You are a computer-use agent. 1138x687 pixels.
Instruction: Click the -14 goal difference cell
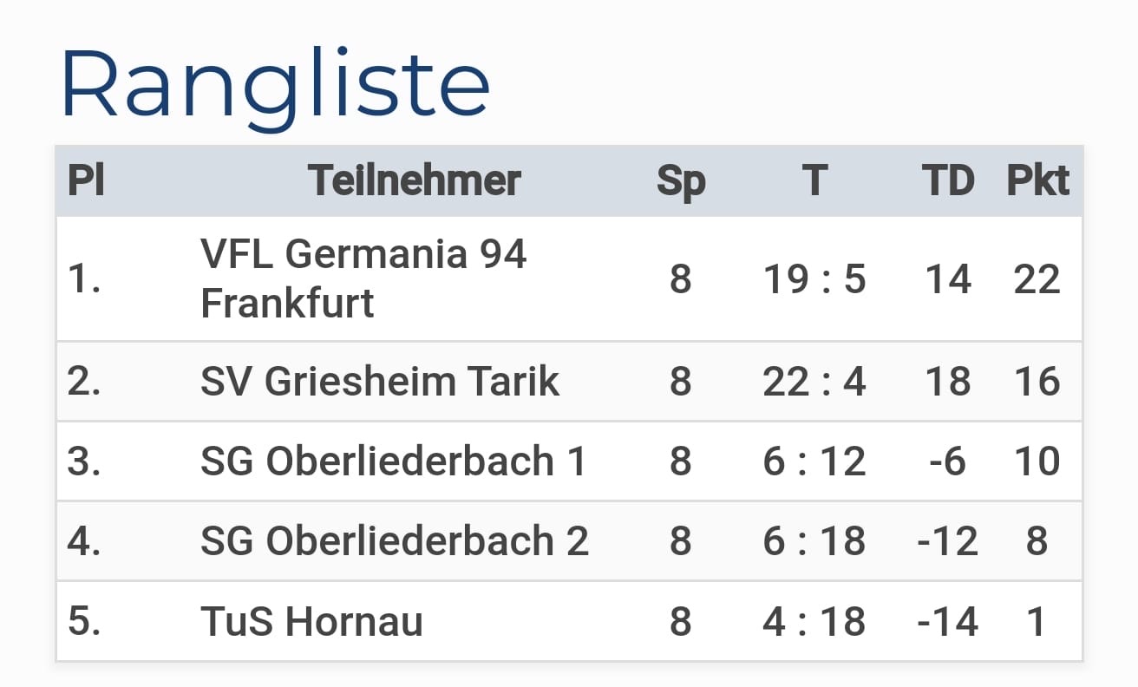(x=947, y=621)
